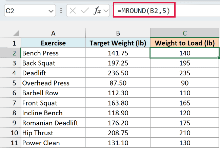Select the Hip Thrust cell
Image resolution: width=220 pixels, height=148 pixels.
pos(53,133)
